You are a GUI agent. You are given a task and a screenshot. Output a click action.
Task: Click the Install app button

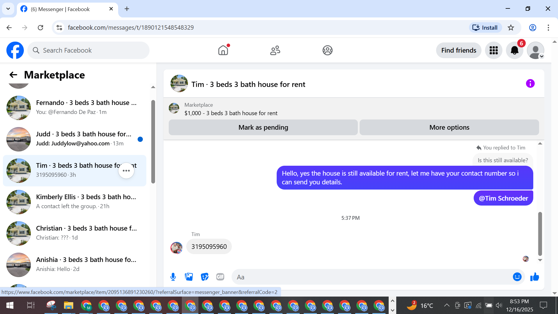(x=485, y=28)
